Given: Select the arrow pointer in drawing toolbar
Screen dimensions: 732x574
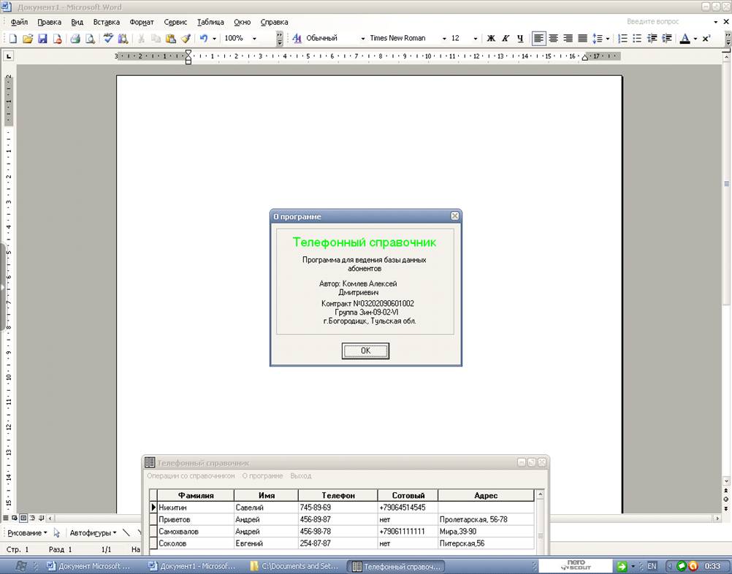Looking at the screenshot, I should pos(57,533).
